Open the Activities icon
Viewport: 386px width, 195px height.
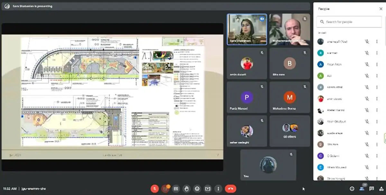(x=381, y=189)
